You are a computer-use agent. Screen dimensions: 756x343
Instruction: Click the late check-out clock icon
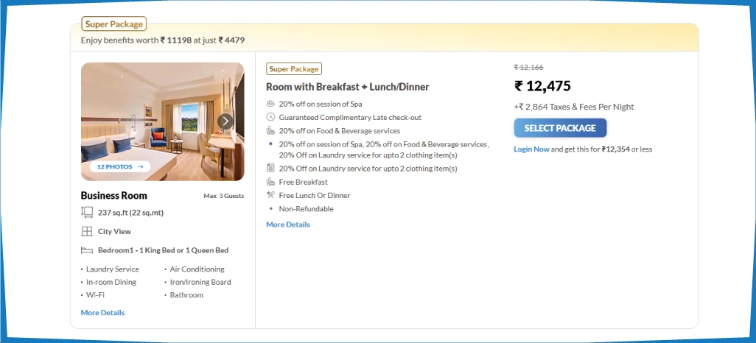pos(270,117)
